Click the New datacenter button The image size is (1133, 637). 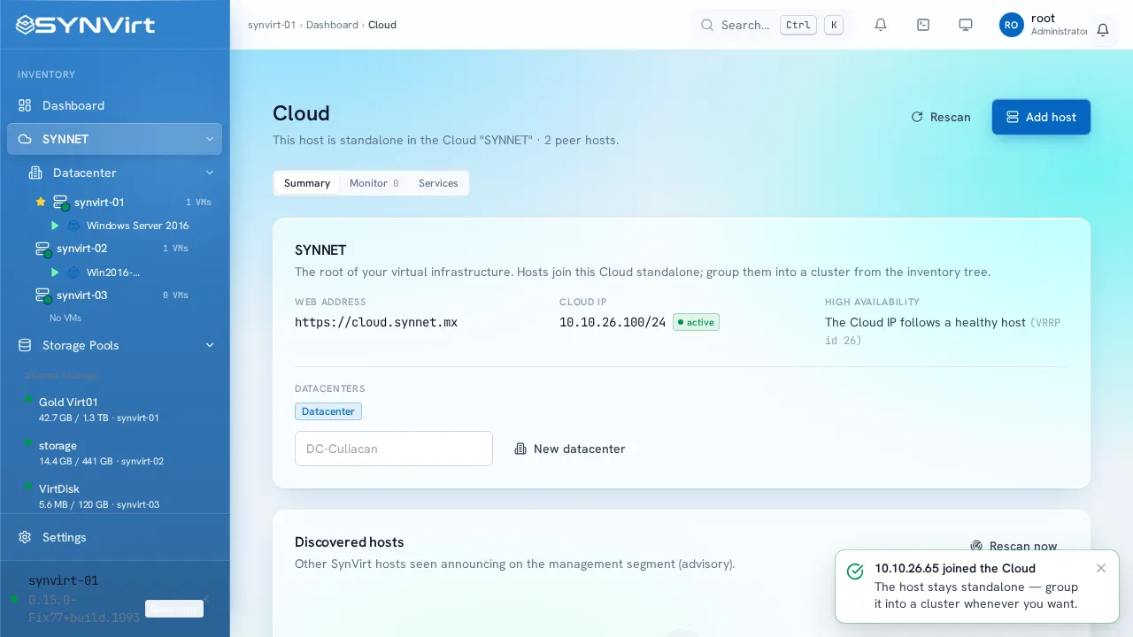(570, 449)
